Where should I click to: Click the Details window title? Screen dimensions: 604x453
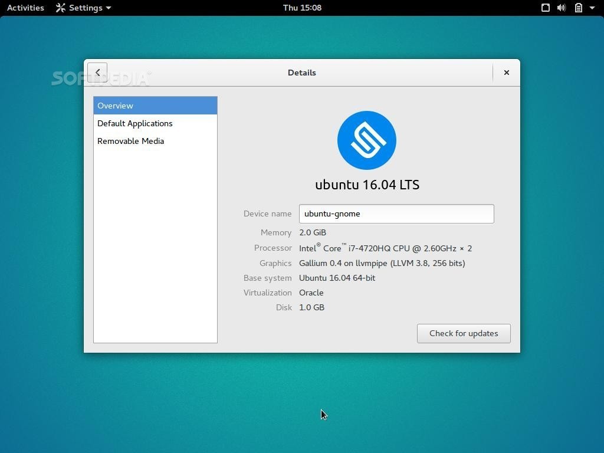tap(301, 73)
